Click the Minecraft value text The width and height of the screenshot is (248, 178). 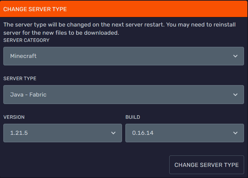coord(23,56)
